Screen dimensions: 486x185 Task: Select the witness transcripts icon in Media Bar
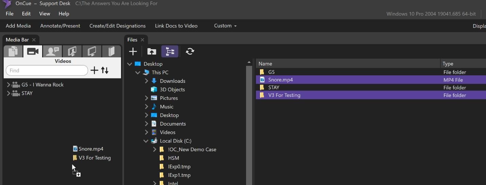(52, 52)
